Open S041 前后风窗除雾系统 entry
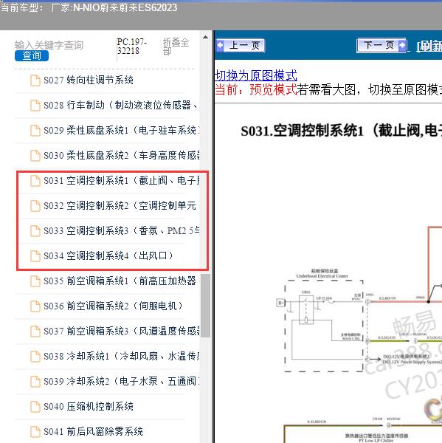442x443 pixels. coord(93,431)
